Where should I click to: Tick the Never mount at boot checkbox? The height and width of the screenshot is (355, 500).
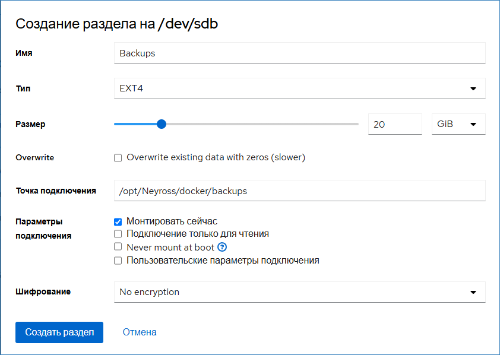pyautogui.click(x=118, y=247)
